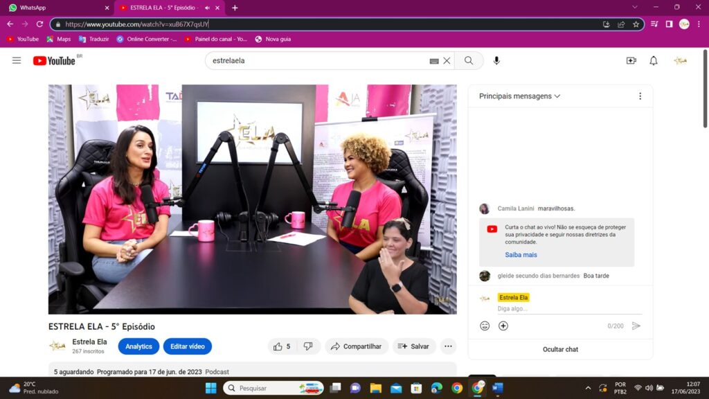
Task: Open emoji picker in live chat
Action: 485,326
